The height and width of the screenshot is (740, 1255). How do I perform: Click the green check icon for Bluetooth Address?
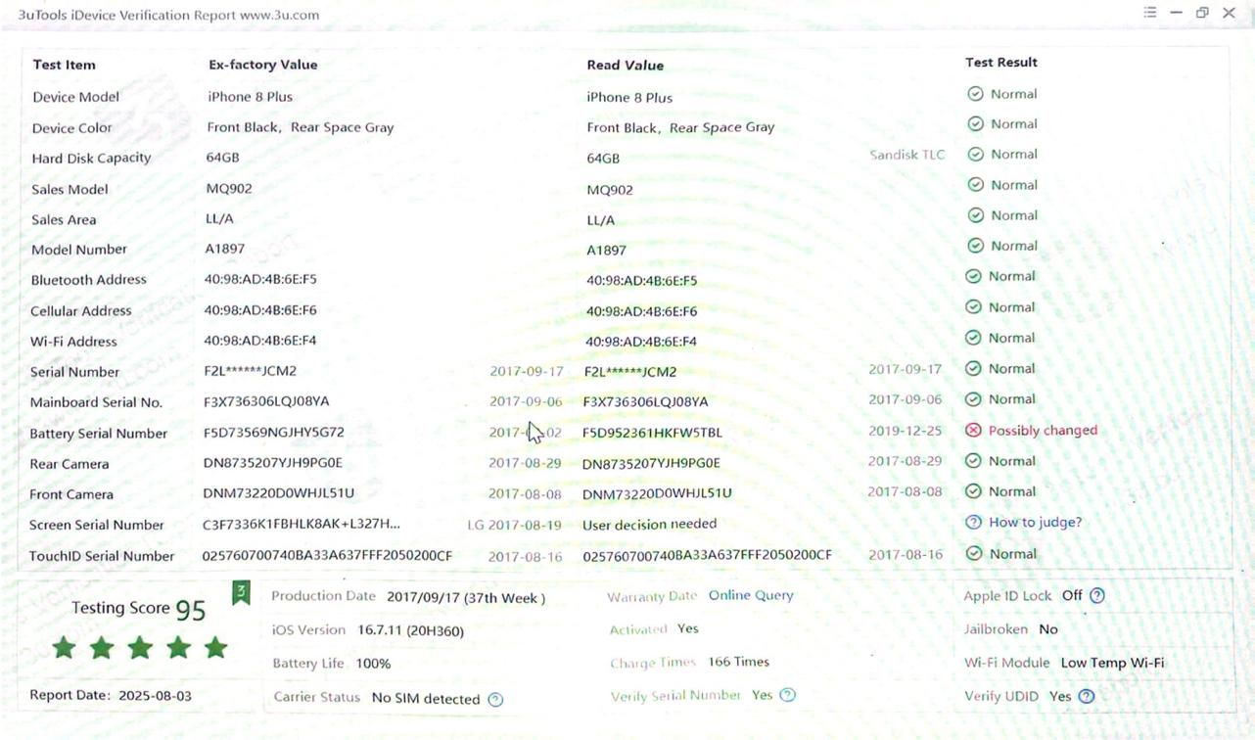(x=973, y=276)
